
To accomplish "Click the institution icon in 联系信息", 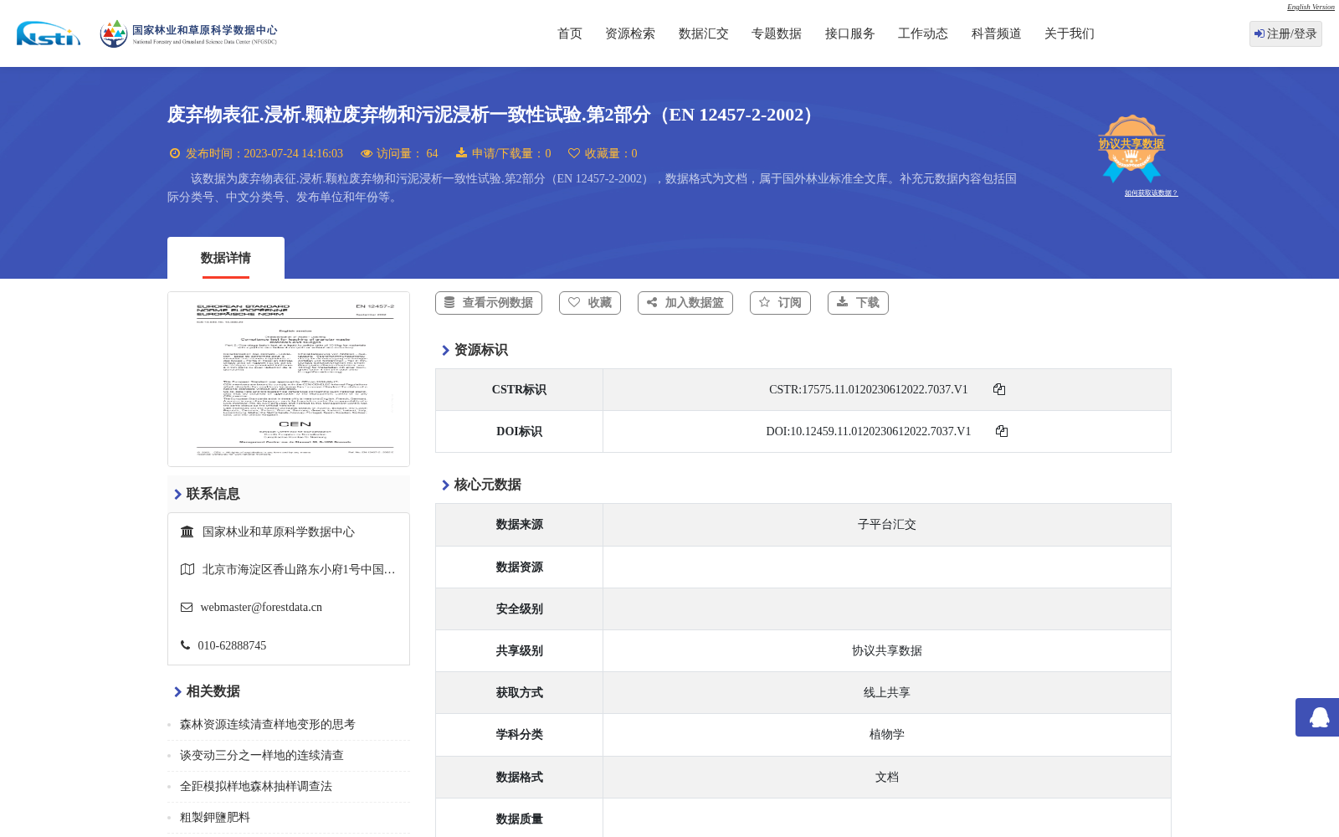I will coord(187,531).
